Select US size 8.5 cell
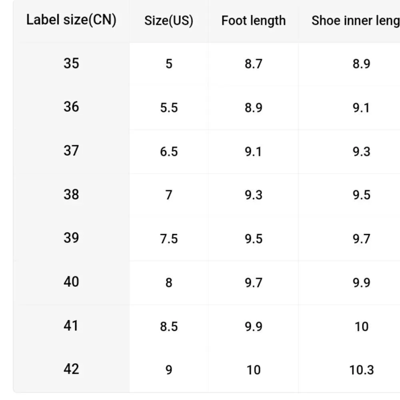 point(169,326)
